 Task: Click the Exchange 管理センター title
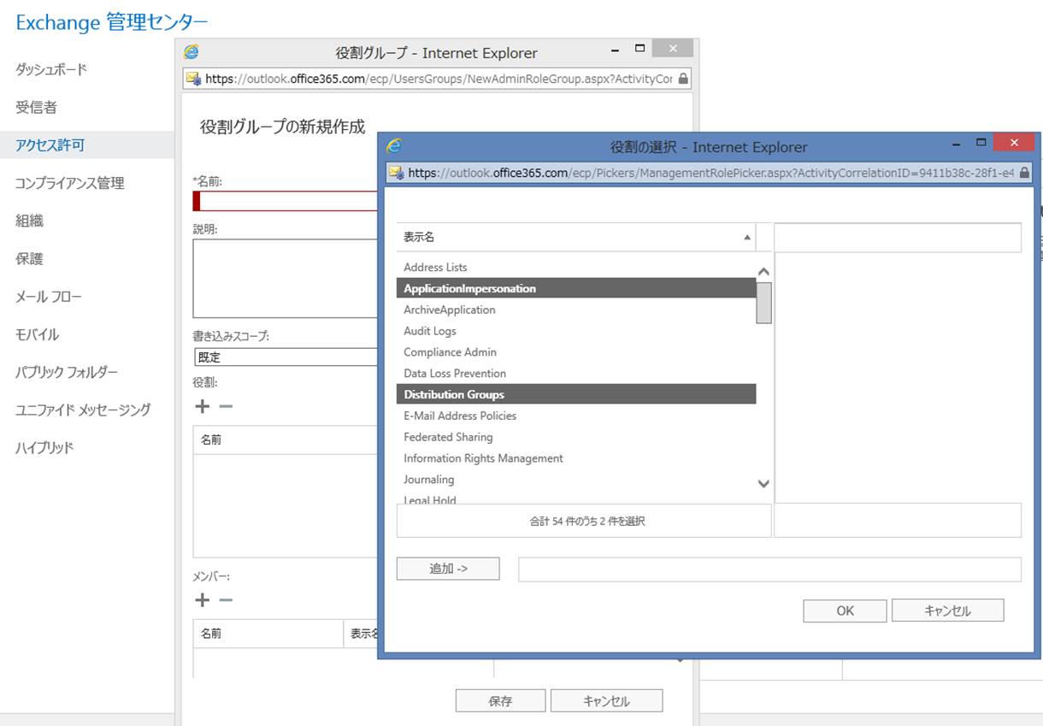coord(112,23)
